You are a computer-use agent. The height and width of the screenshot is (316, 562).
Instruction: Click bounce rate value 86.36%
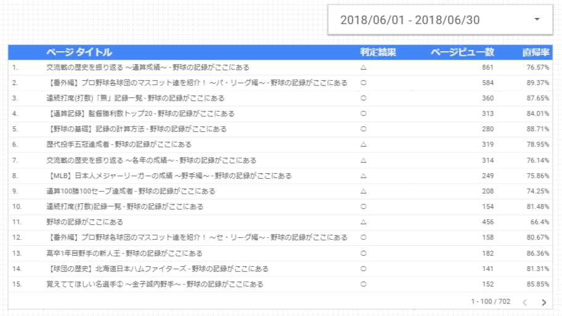537,253
